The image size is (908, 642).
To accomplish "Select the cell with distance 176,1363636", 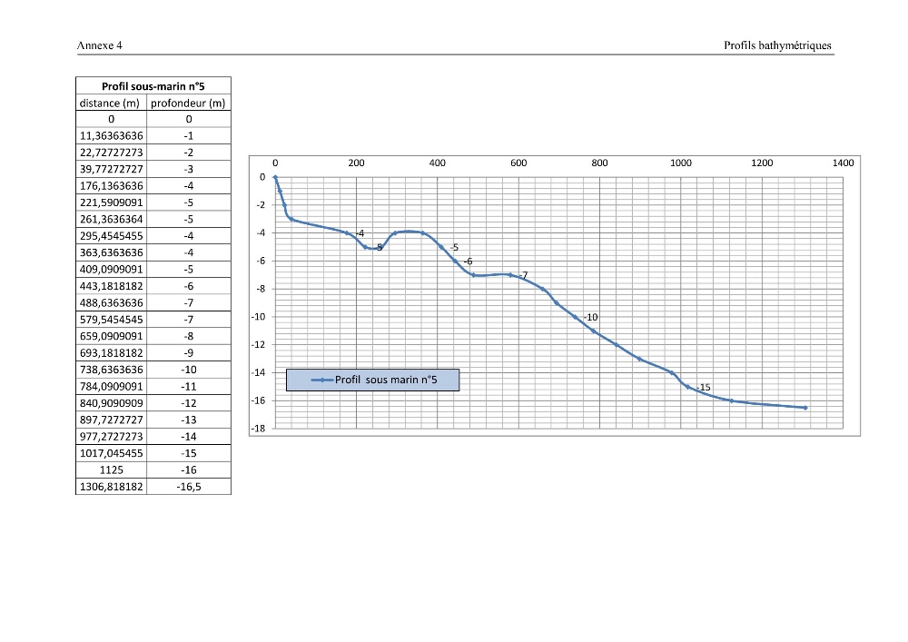I will tap(111, 186).
